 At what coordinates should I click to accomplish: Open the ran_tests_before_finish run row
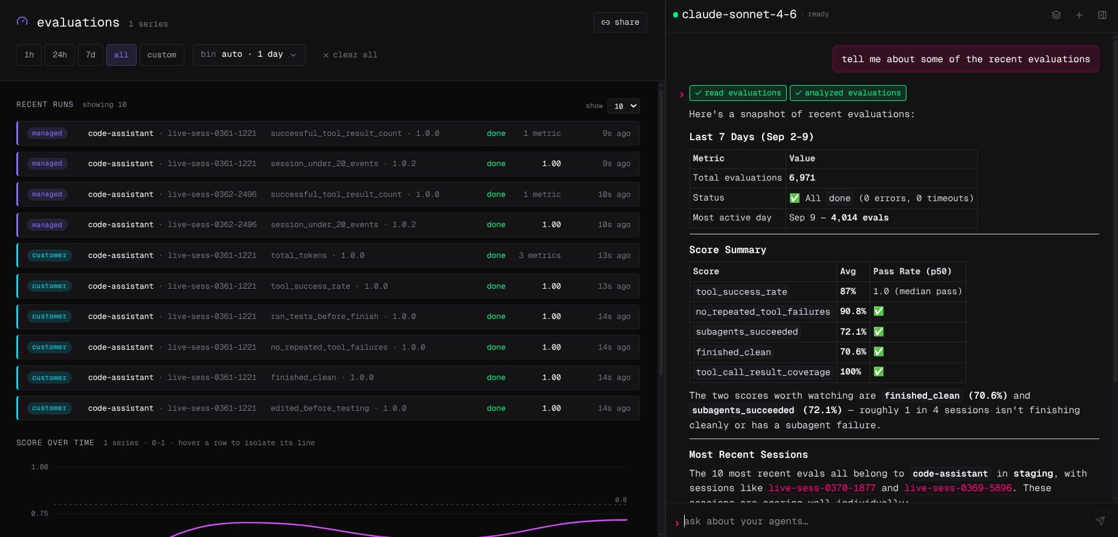328,317
